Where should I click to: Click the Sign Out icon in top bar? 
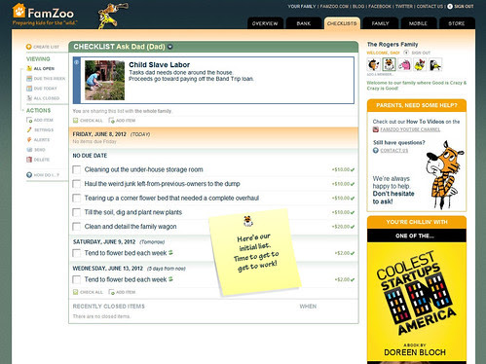[450, 6]
